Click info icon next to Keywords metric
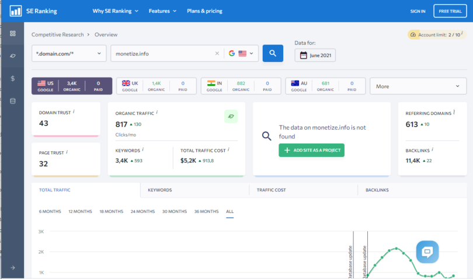Screen dimensions: 473x279 pos(142,149)
